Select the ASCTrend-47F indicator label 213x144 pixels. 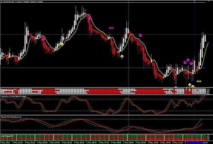(x=7, y=136)
